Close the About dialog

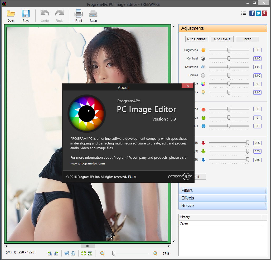coord(187,86)
